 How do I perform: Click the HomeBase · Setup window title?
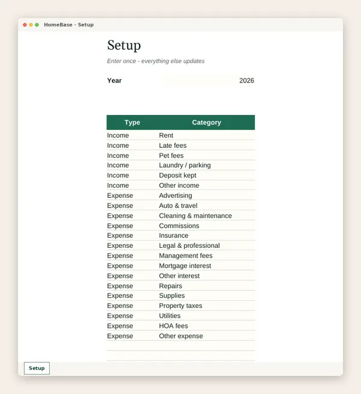69,25
